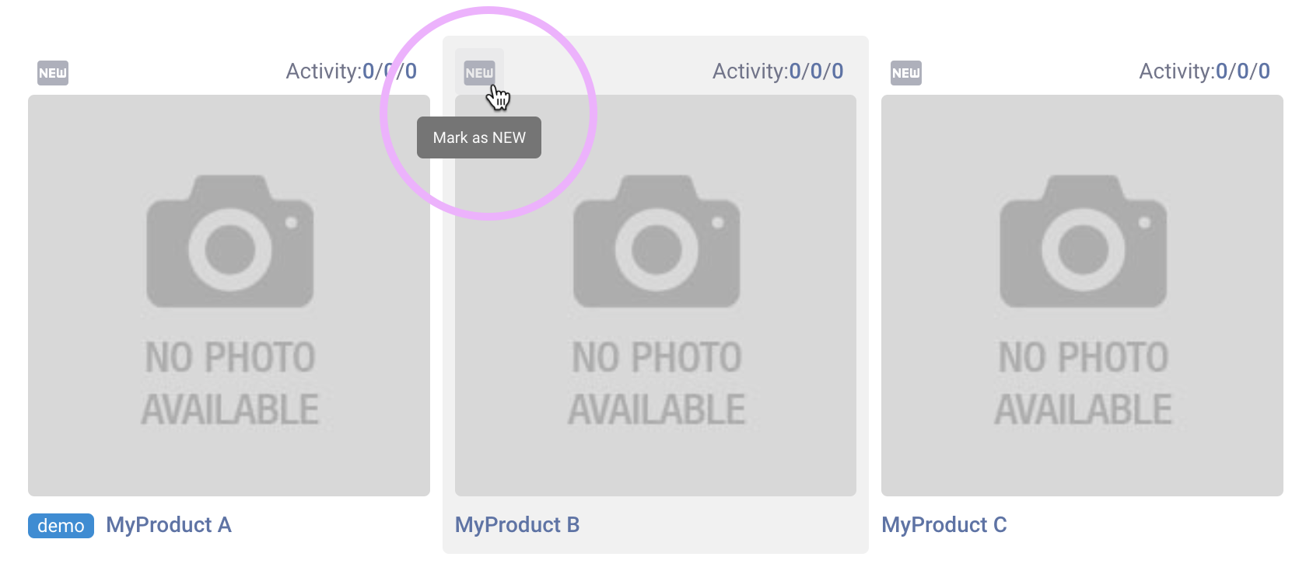Screen dimensions: 1313x581
Task: Open the MyProduct B title link
Action: [517, 525]
